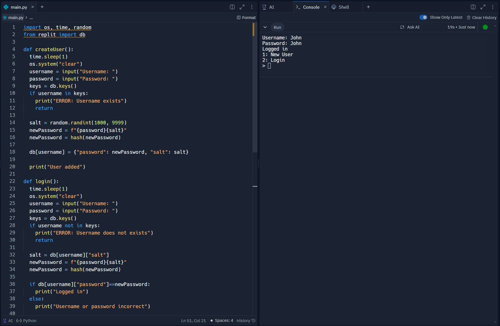Click the Python language indicator
Image resolution: width=500 pixels, height=326 pixels.
tap(26, 321)
